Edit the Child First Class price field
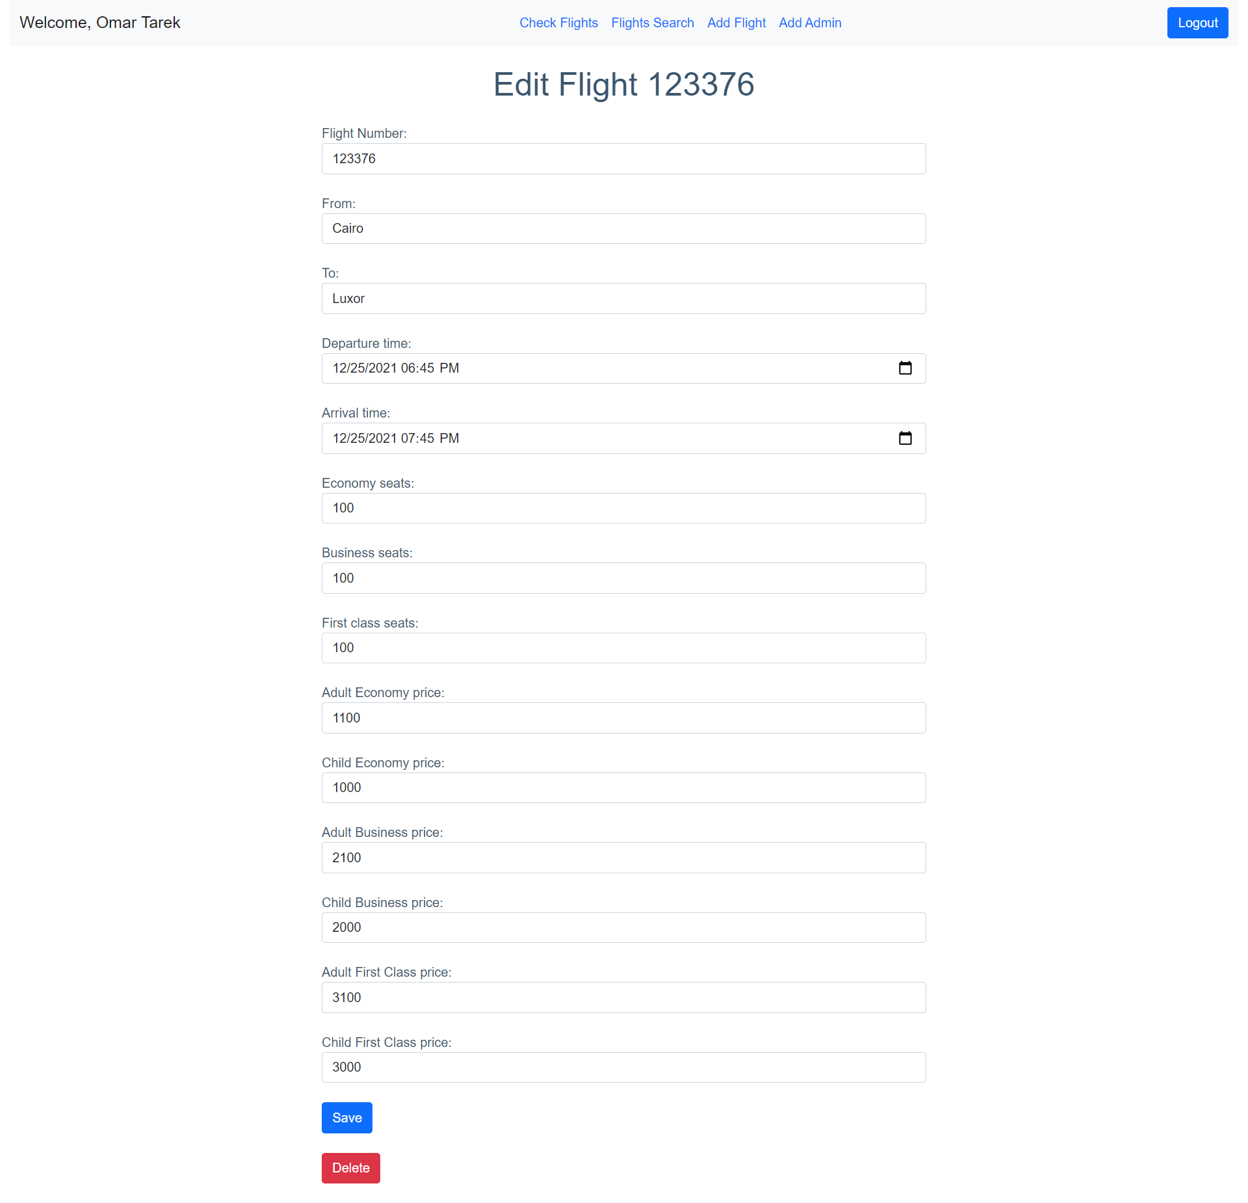Screen dimensions: 1248x1203 click(x=623, y=1067)
